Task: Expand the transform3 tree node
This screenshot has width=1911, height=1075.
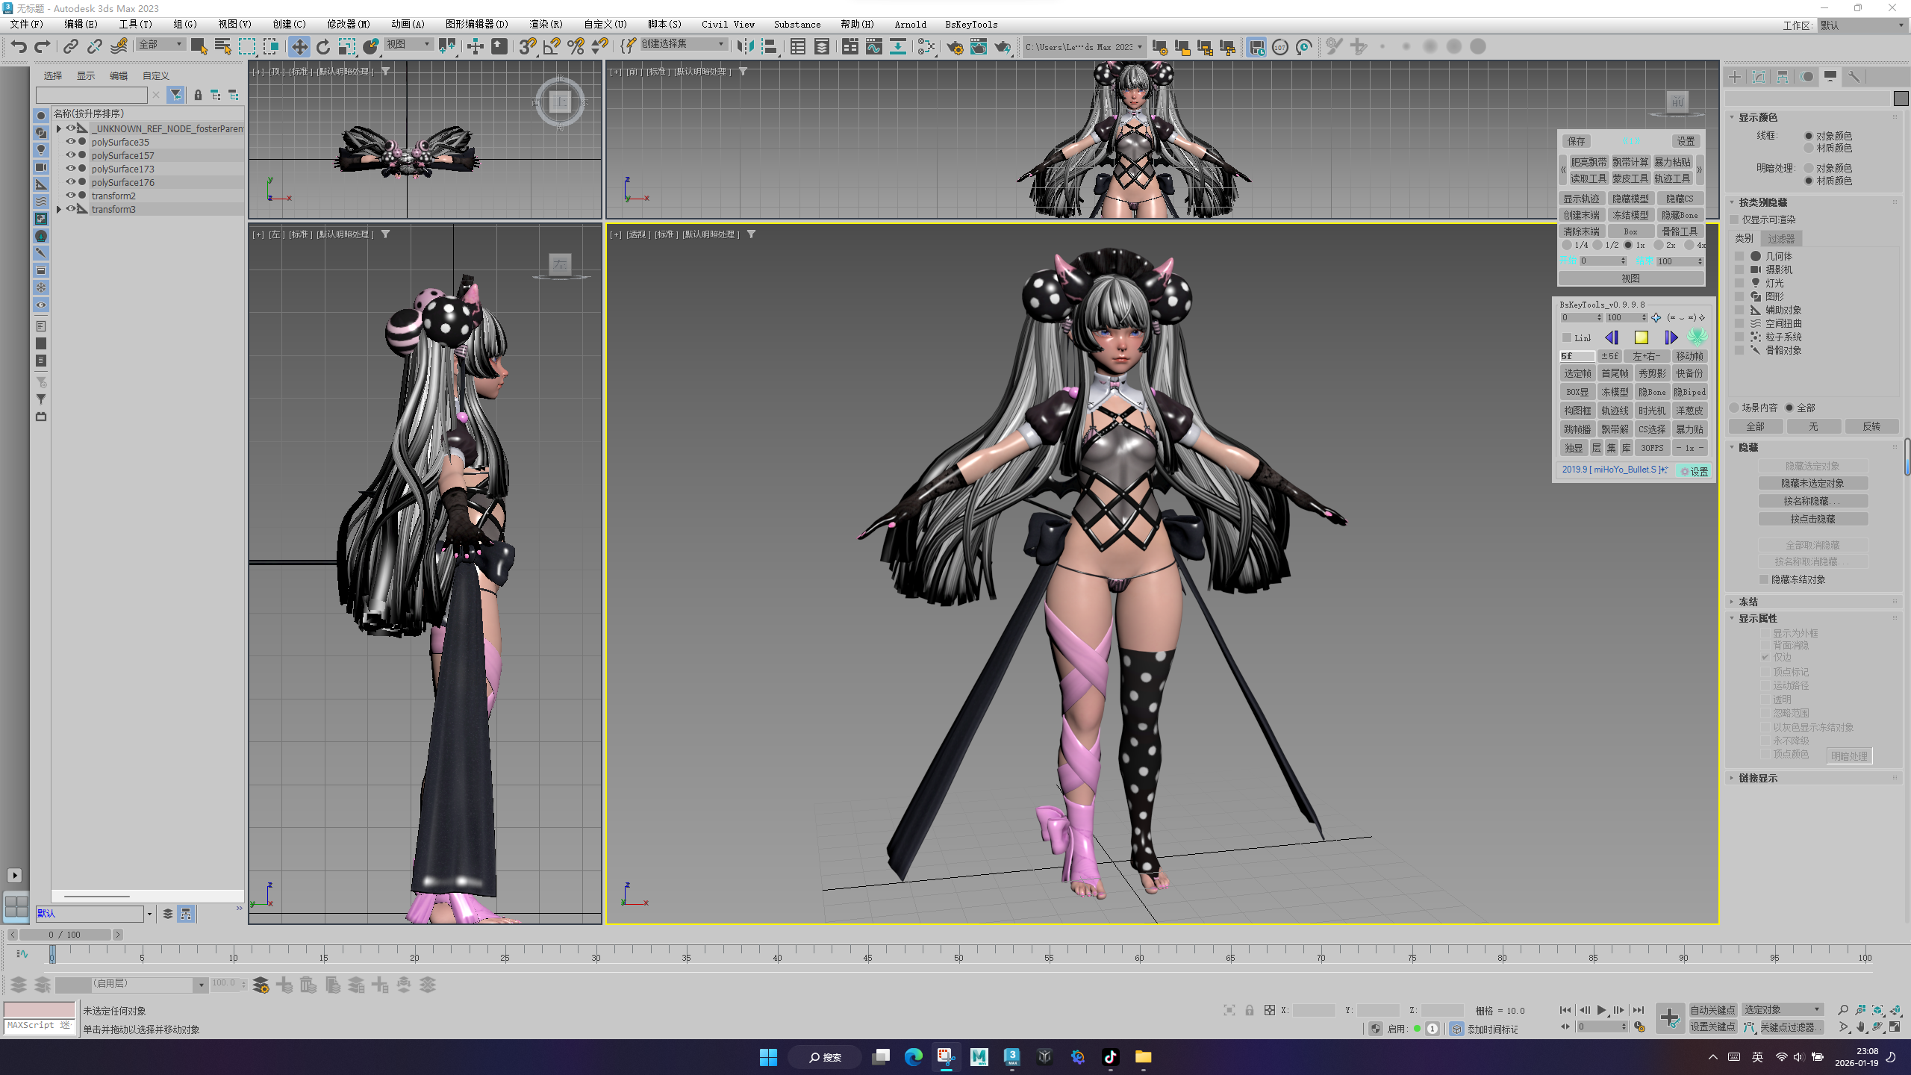Action: (x=59, y=209)
